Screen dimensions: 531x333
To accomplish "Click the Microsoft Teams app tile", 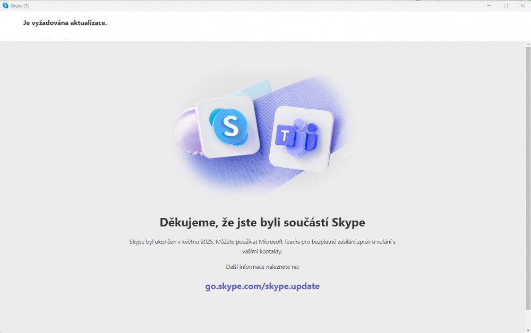I will (x=301, y=138).
